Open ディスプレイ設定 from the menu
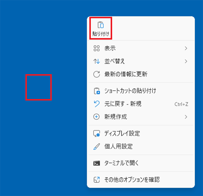Viewport: 203px width, 196px height. point(141,134)
